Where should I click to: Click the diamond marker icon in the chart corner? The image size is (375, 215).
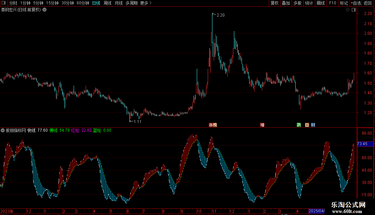[348, 10]
